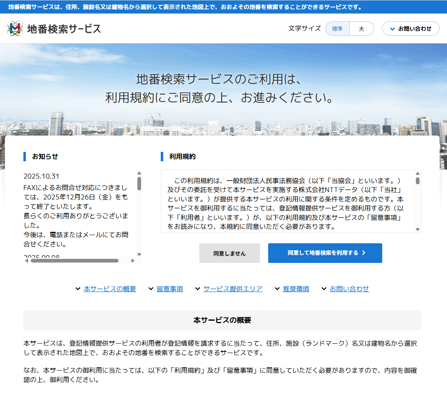Click the 同意しません button

pos(229,253)
